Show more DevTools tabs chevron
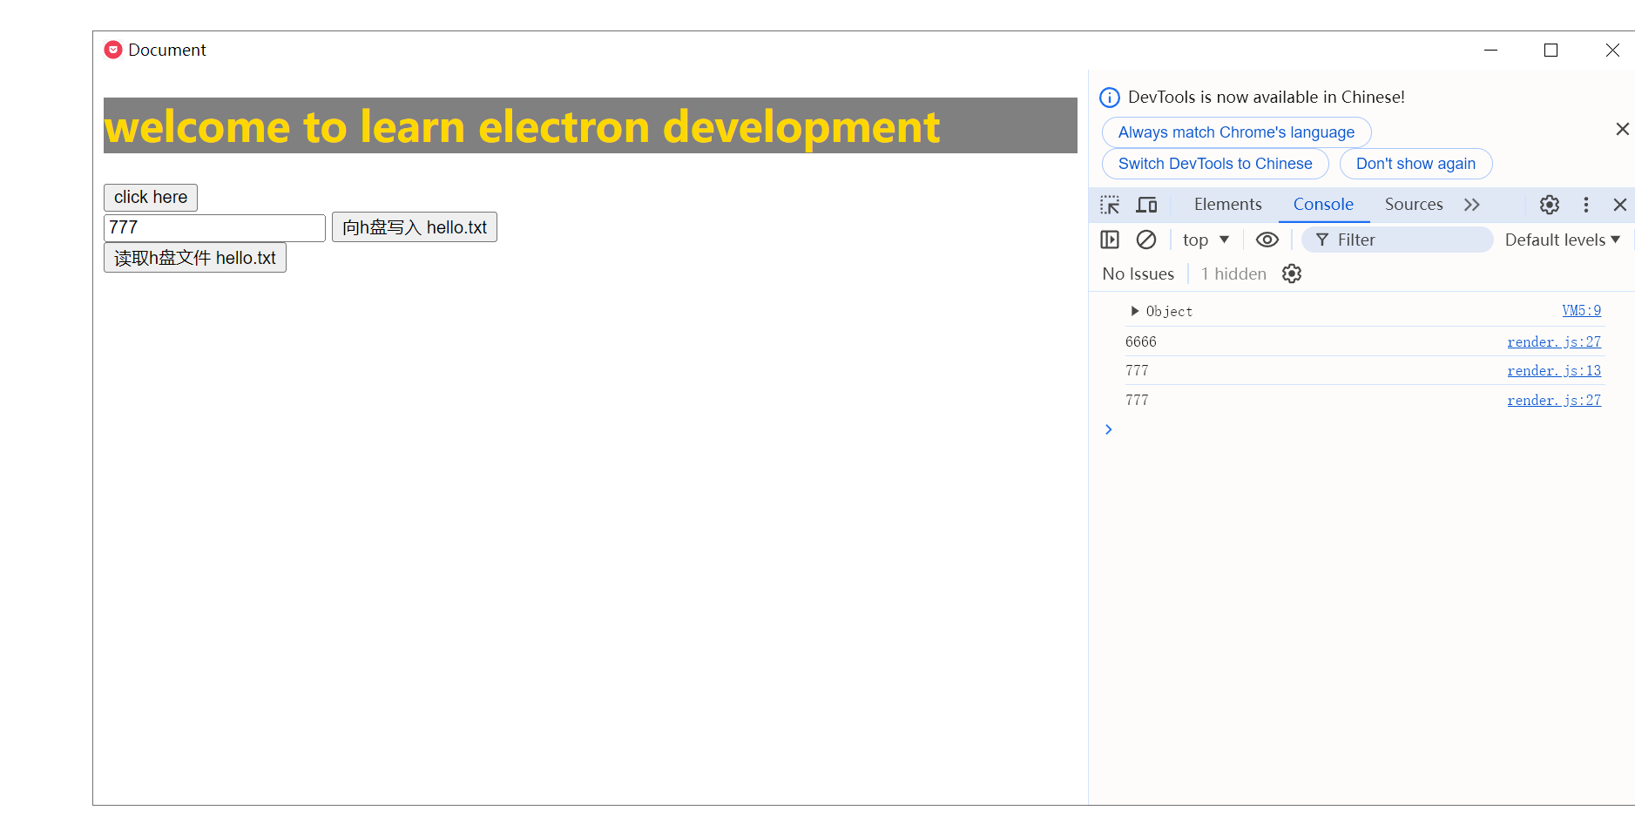This screenshot has width=1635, height=824. tap(1472, 205)
